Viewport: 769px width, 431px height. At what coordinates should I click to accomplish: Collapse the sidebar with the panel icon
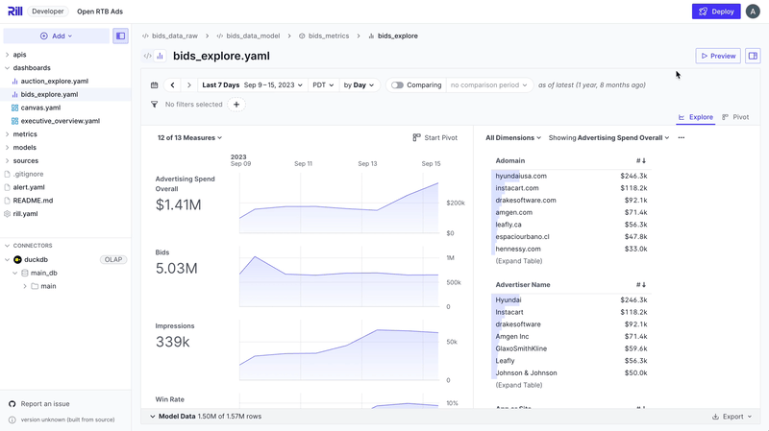(120, 36)
